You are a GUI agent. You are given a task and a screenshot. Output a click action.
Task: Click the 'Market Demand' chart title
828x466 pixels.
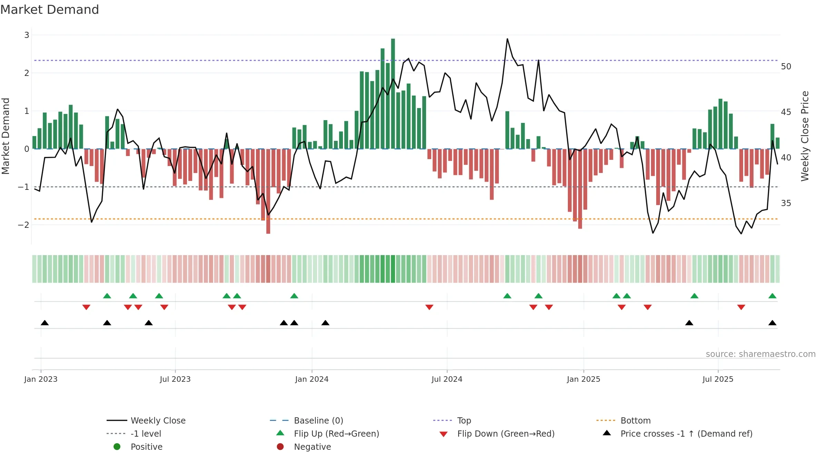tap(50, 10)
